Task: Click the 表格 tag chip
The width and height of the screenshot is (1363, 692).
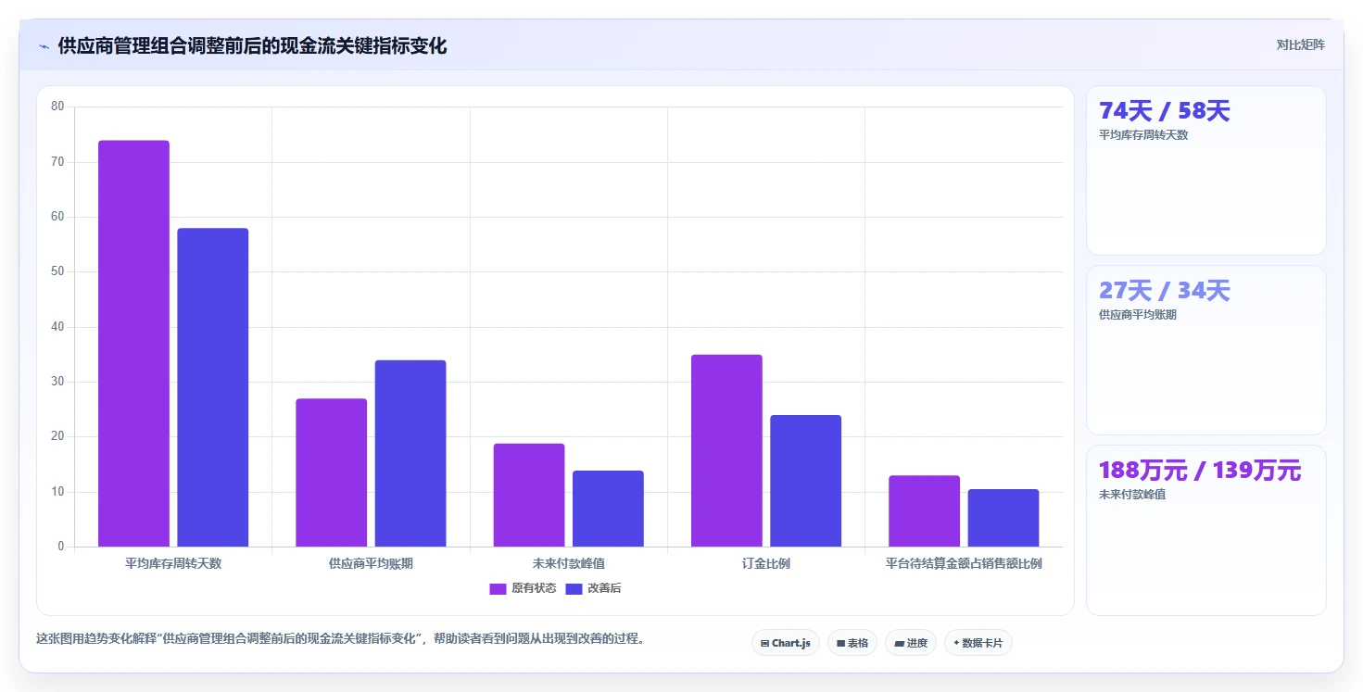Action: [852, 643]
